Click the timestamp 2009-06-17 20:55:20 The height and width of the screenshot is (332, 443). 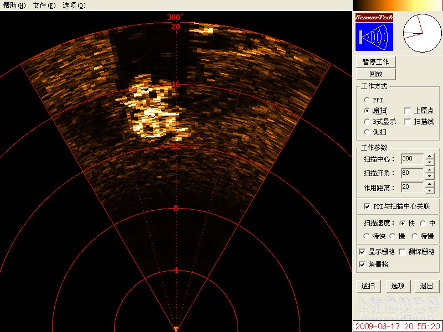click(x=398, y=326)
